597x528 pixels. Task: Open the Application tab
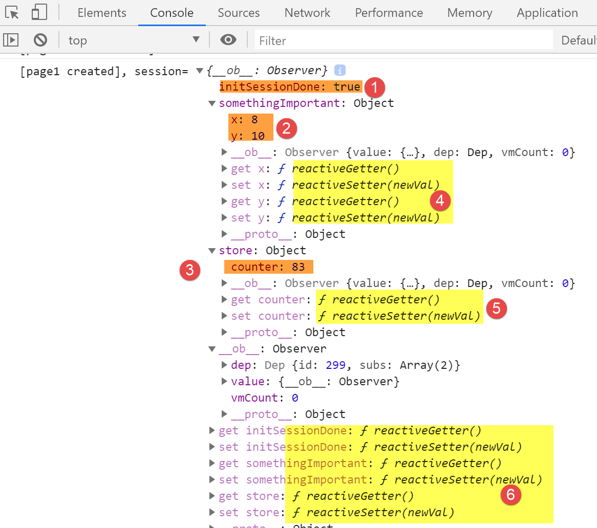(547, 13)
